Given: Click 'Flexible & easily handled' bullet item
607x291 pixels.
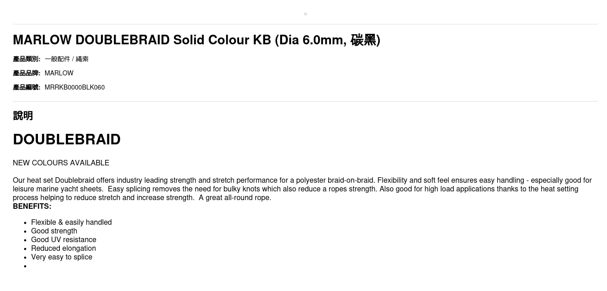Looking at the screenshot, I should (71, 222).
